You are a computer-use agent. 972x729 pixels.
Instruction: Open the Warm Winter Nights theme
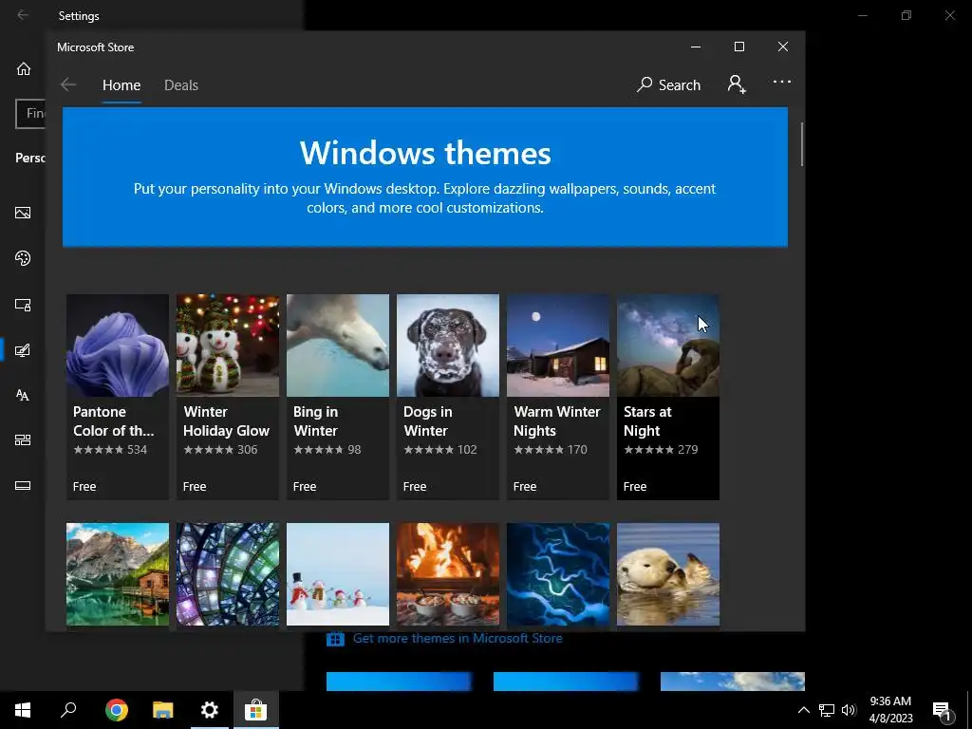point(558,397)
